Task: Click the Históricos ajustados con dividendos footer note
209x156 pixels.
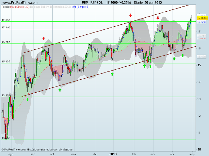Action: [x=50, y=149]
